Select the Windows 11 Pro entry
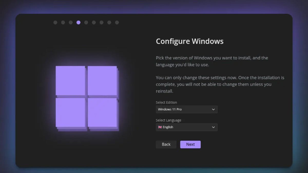 [x=170, y=109]
